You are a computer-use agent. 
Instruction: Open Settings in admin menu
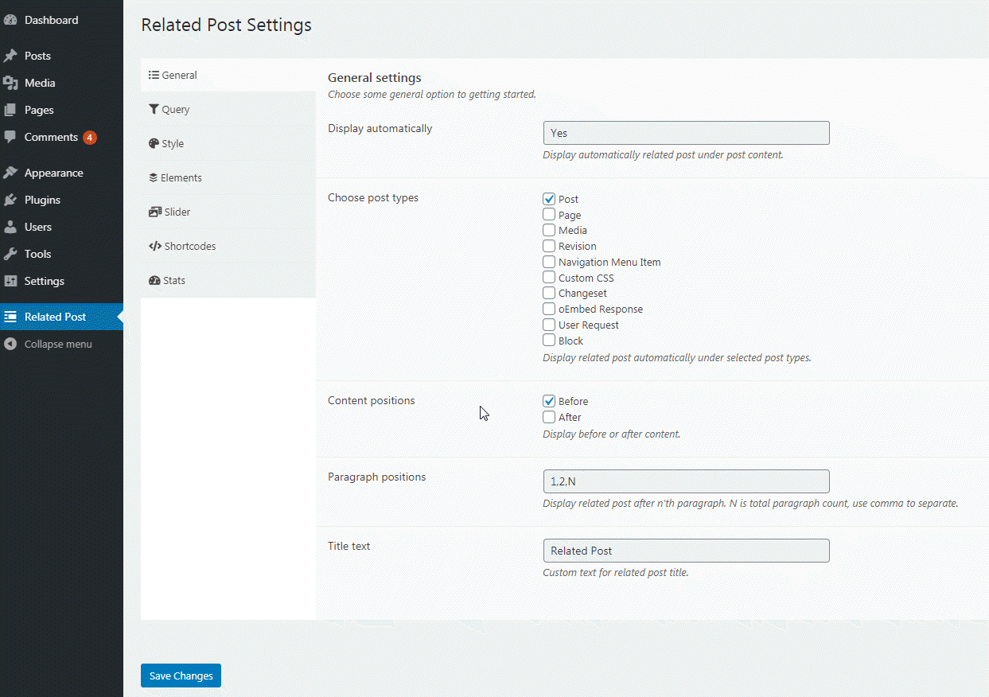click(61, 281)
